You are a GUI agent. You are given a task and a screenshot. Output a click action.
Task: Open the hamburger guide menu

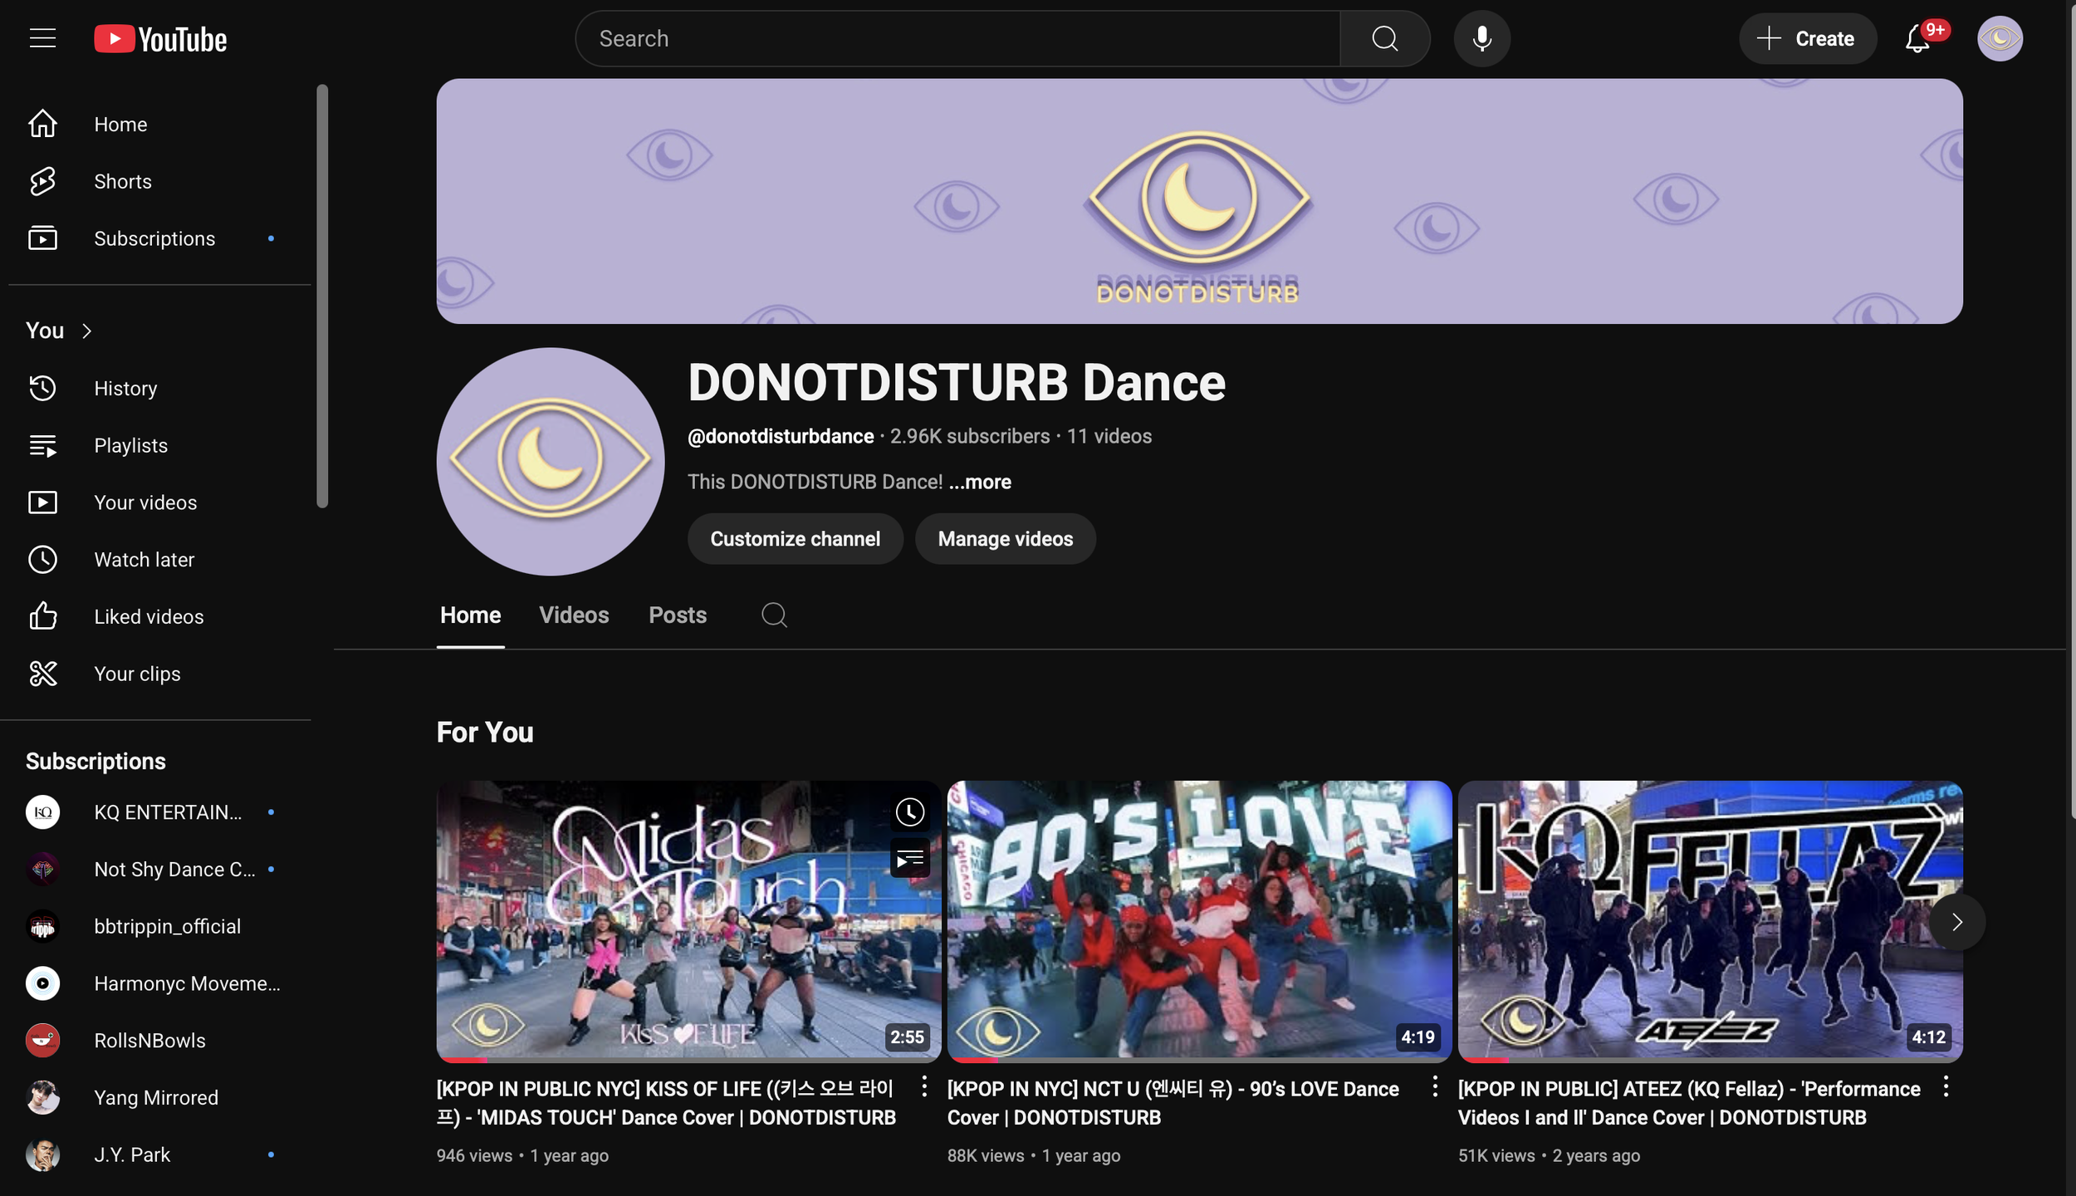tap(42, 38)
